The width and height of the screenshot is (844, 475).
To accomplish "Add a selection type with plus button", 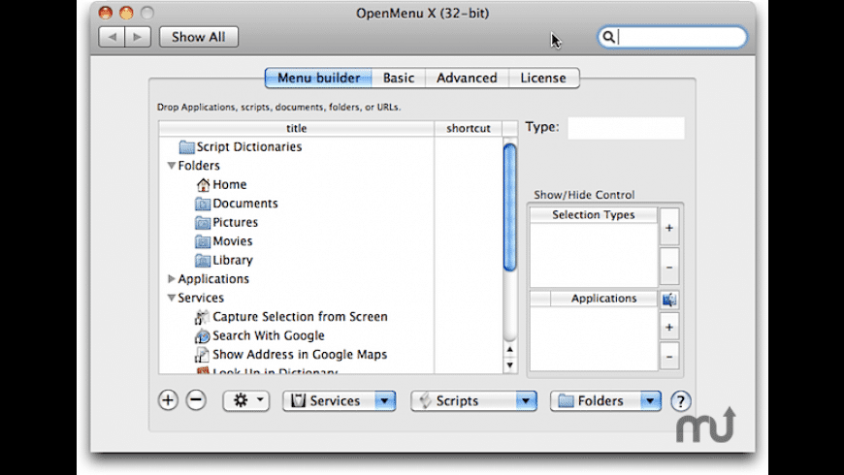I will click(x=669, y=228).
